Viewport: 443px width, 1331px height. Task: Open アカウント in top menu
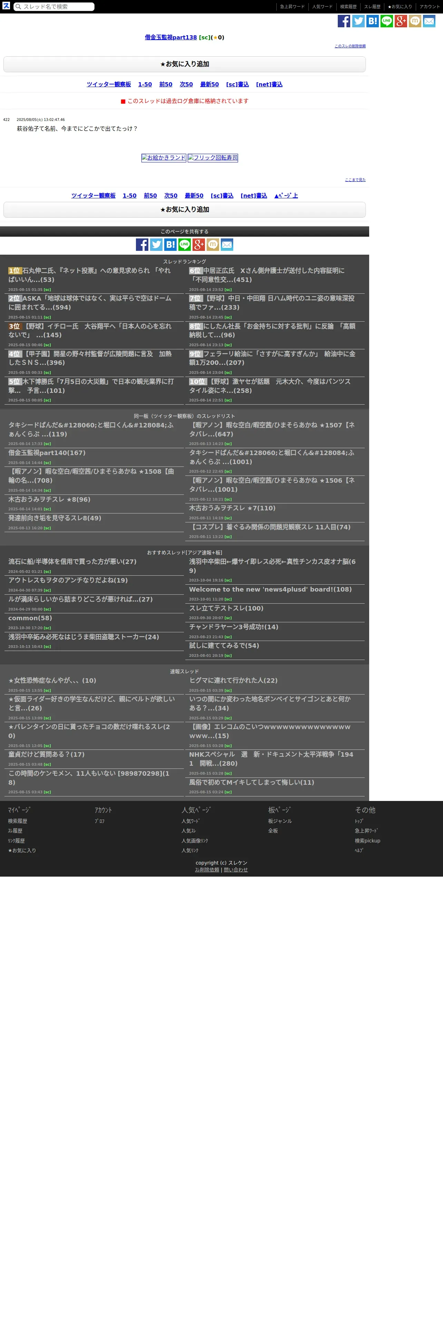(x=430, y=7)
